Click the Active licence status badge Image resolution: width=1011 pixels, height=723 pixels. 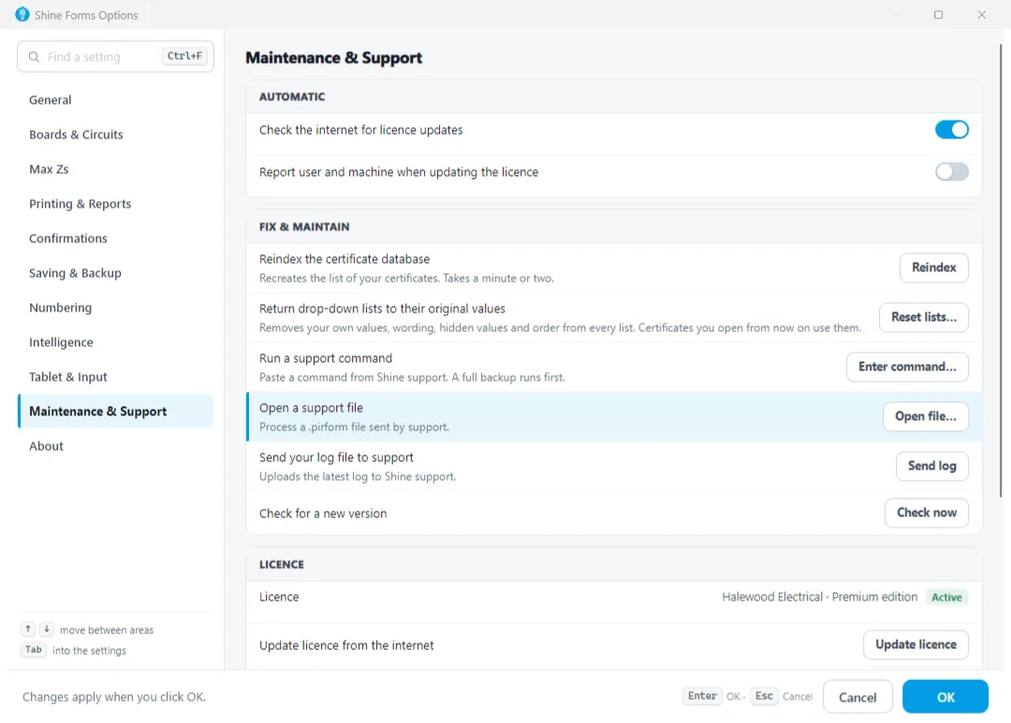click(x=945, y=598)
